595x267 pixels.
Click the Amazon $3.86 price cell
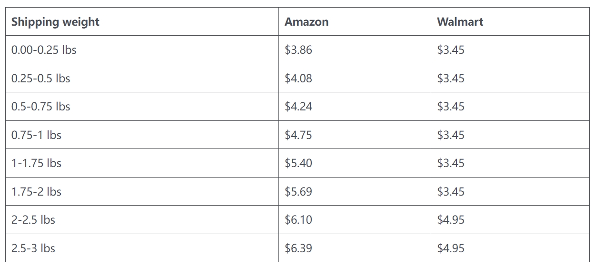click(x=355, y=49)
